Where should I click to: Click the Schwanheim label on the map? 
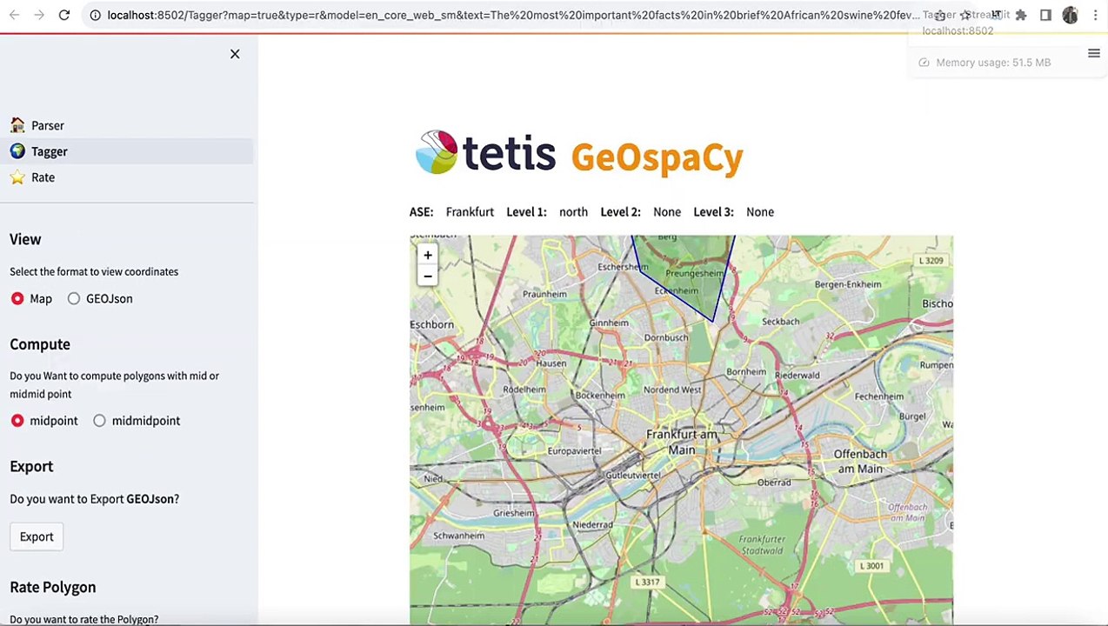(x=458, y=536)
